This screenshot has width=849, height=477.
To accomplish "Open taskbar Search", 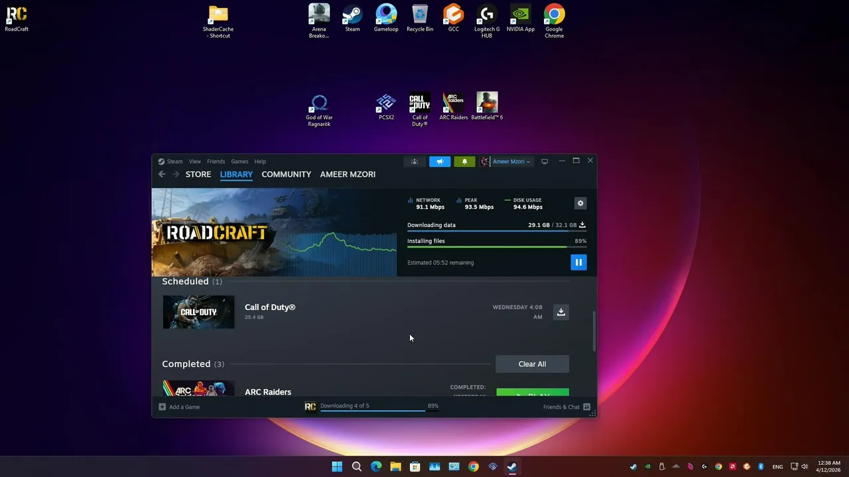I will (357, 466).
